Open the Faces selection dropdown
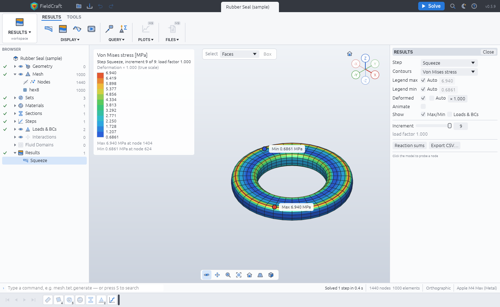The height and width of the screenshot is (307, 500). click(239, 54)
